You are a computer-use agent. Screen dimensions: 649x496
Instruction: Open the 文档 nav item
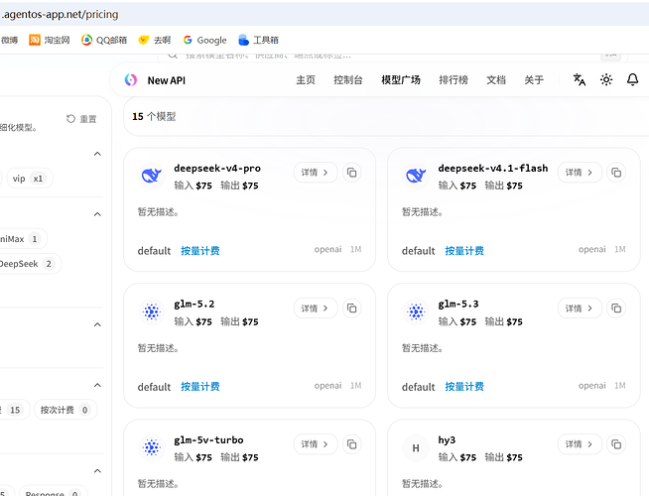coord(496,80)
